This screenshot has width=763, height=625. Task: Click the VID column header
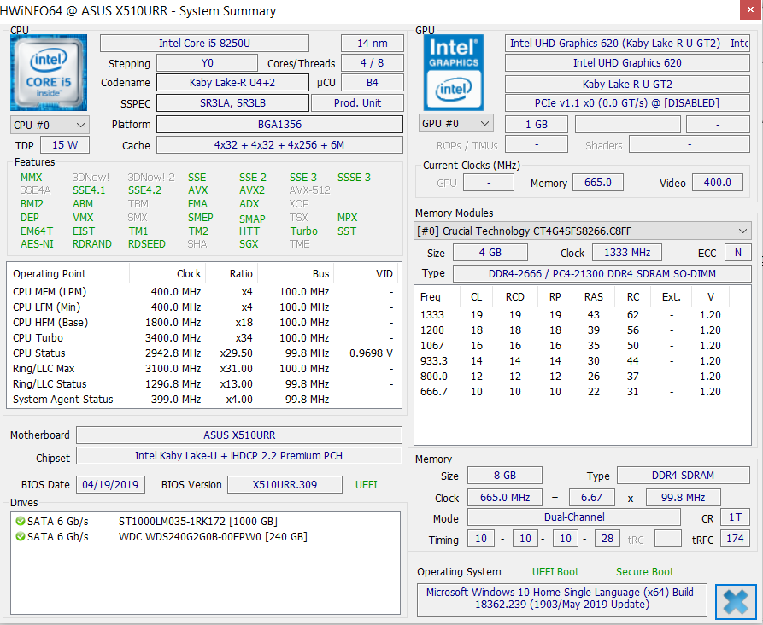pyautogui.click(x=366, y=274)
